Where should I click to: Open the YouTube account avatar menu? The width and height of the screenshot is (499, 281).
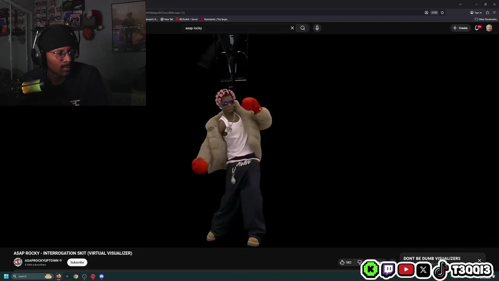[x=489, y=28]
